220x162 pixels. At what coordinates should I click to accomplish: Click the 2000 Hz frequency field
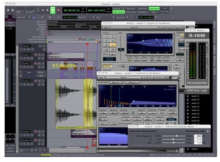(x=198, y=136)
